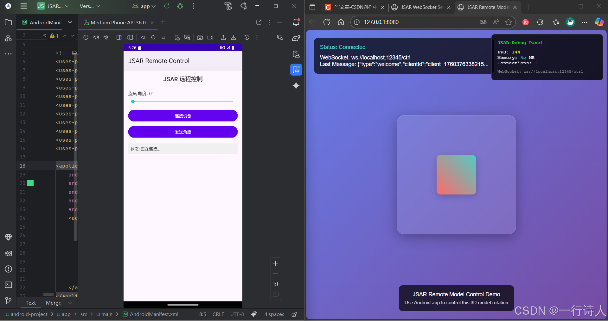Image resolution: width=608 pixels, height=321 pixels.
Task: Select the Text view tab of manifest editor
Action: (x=31, y=303)
